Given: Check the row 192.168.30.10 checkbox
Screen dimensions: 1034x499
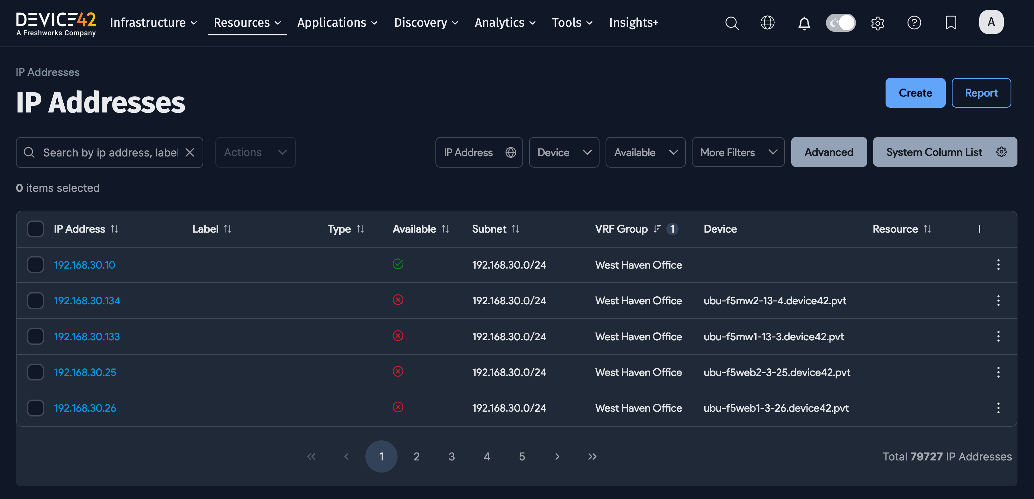Looking at the screenshot, I should pyautogui.click(x=35, y=264).
